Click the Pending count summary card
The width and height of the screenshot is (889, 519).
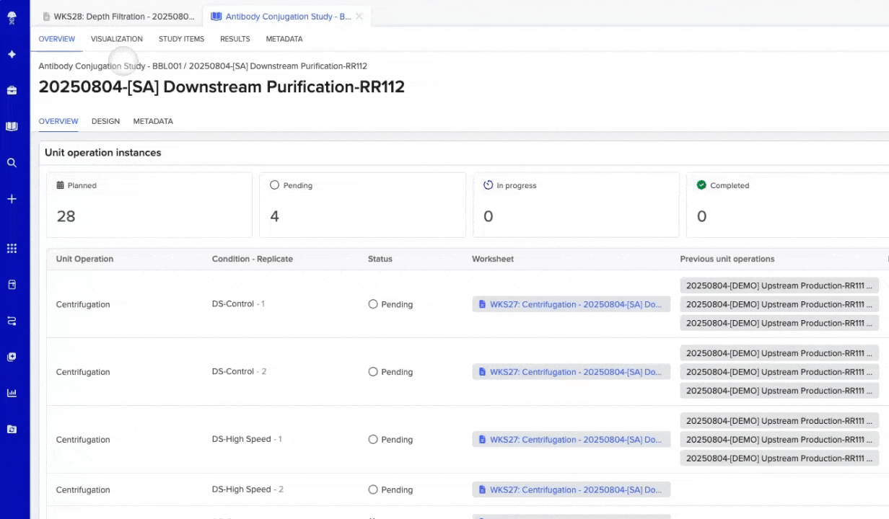(362, 205)
